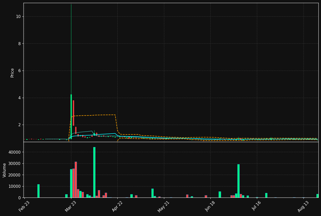The height and width of the screenshot is (216, 321).
Task: Click the "Apr 22" date label
Action: tap(117, 206)
